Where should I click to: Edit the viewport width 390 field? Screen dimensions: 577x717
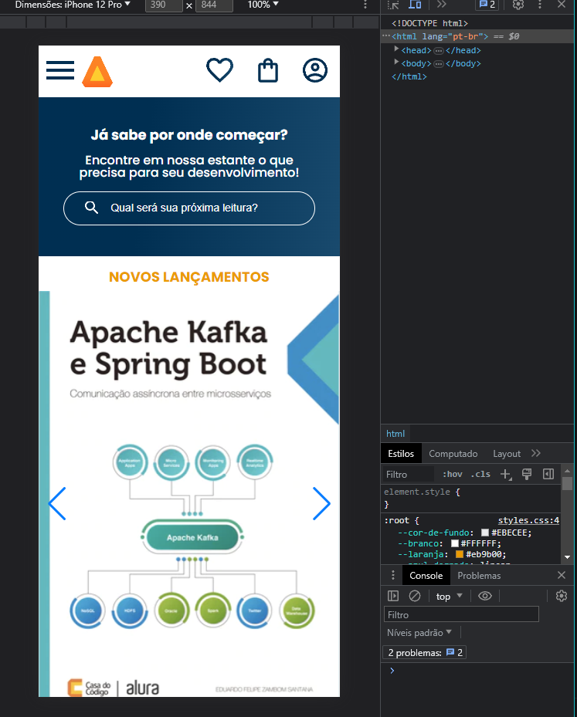click(x=163, y=5)
